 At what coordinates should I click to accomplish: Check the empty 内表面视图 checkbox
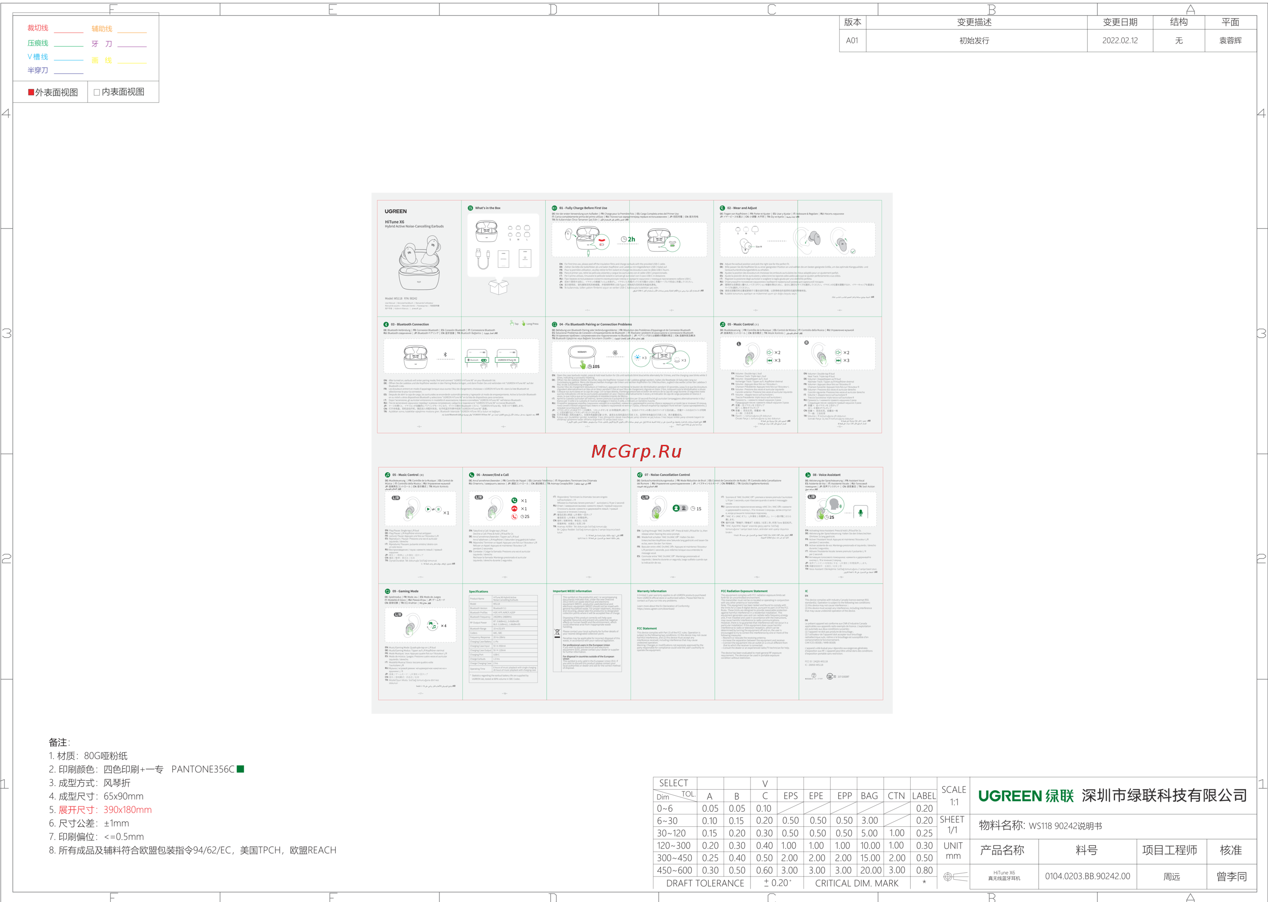(x=97, y=92)
